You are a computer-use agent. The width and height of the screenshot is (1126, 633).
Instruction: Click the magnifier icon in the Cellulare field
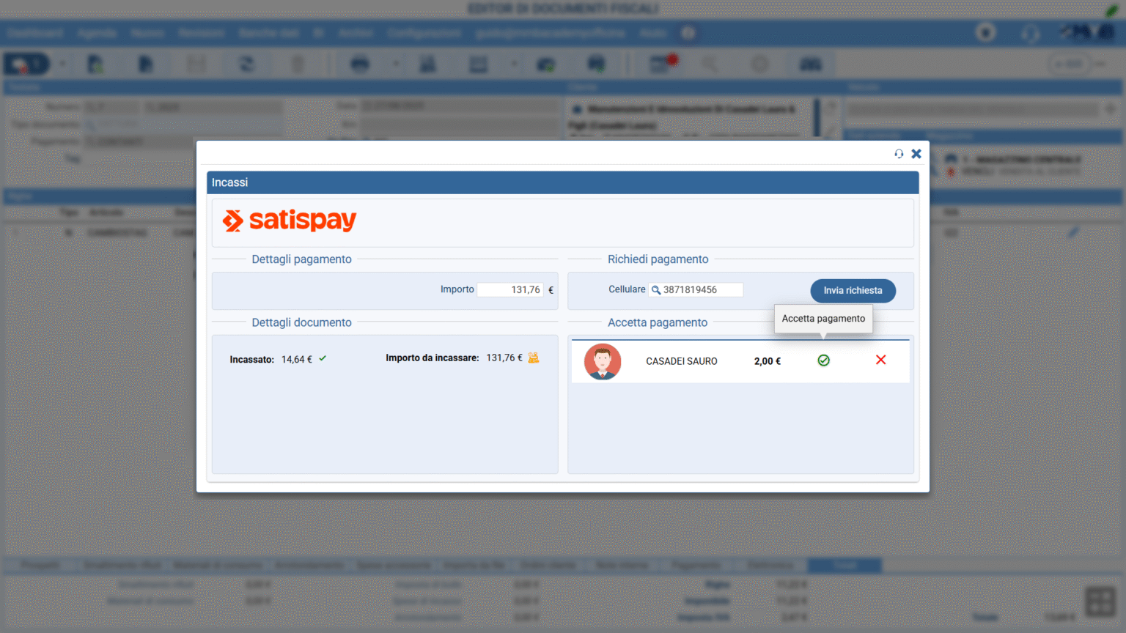tap(656, 290)
